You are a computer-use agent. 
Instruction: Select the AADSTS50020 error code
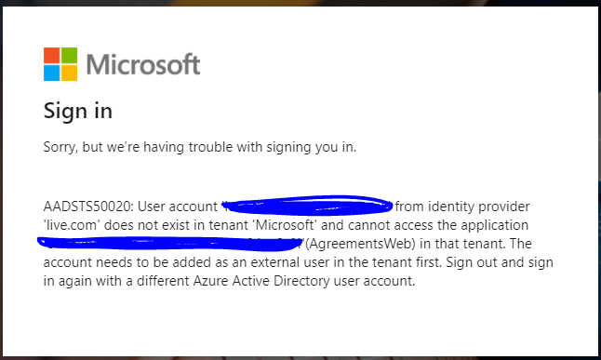(87, 207)
